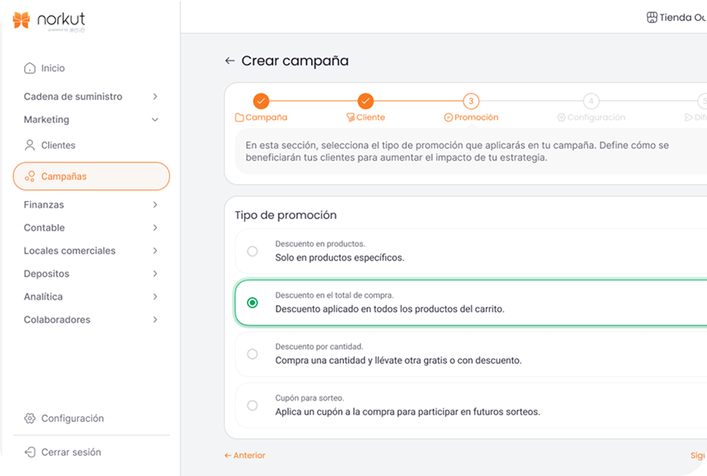Screen dimensions: 707x476
Task: Select the Descuento por cantidad radio option
Action: (252, 354)
